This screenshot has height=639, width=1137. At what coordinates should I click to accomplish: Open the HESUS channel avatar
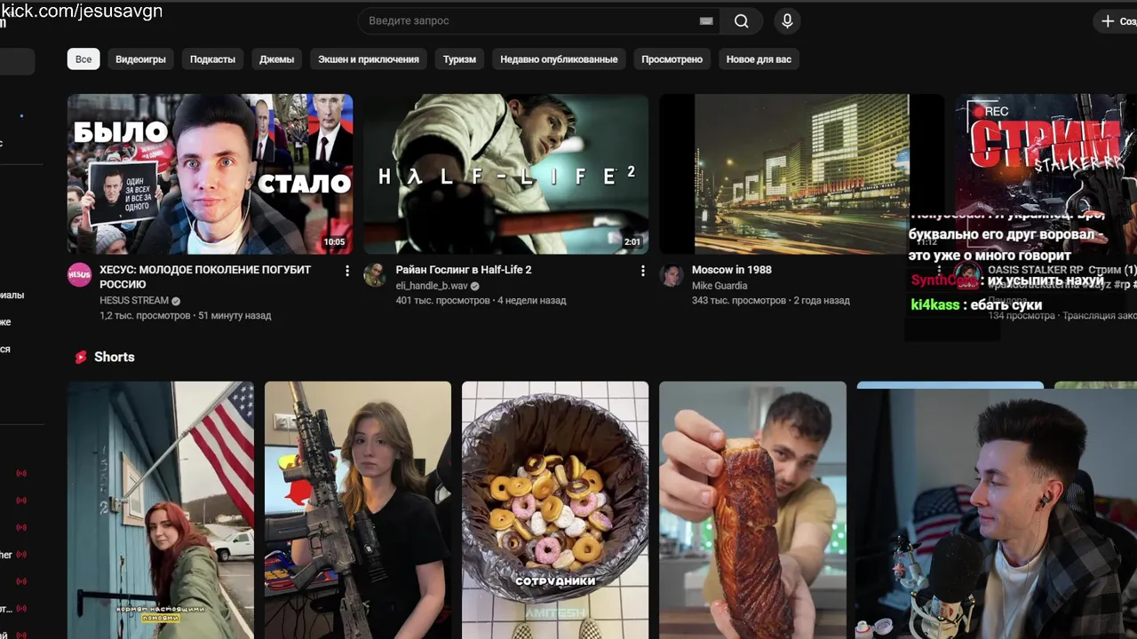tap(79, 274)
